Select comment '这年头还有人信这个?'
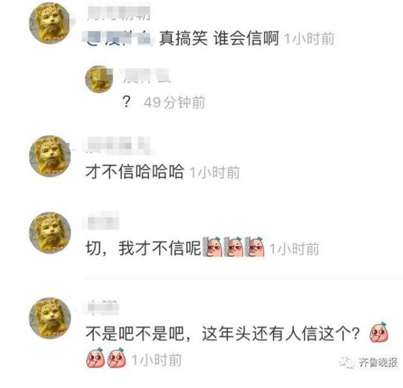Viewport: 403px width, 388px height. coord(280,333)
